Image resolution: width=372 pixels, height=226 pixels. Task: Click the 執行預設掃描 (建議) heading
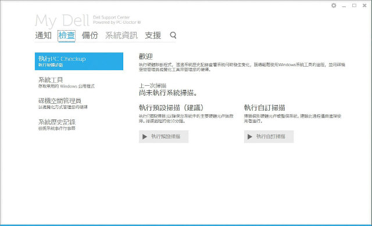click(x=171, y=108)
